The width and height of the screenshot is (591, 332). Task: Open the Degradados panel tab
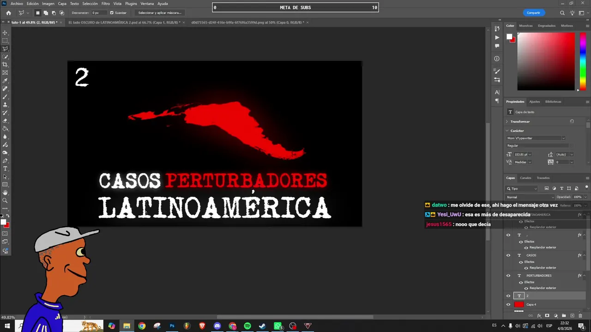coord(547,26)
